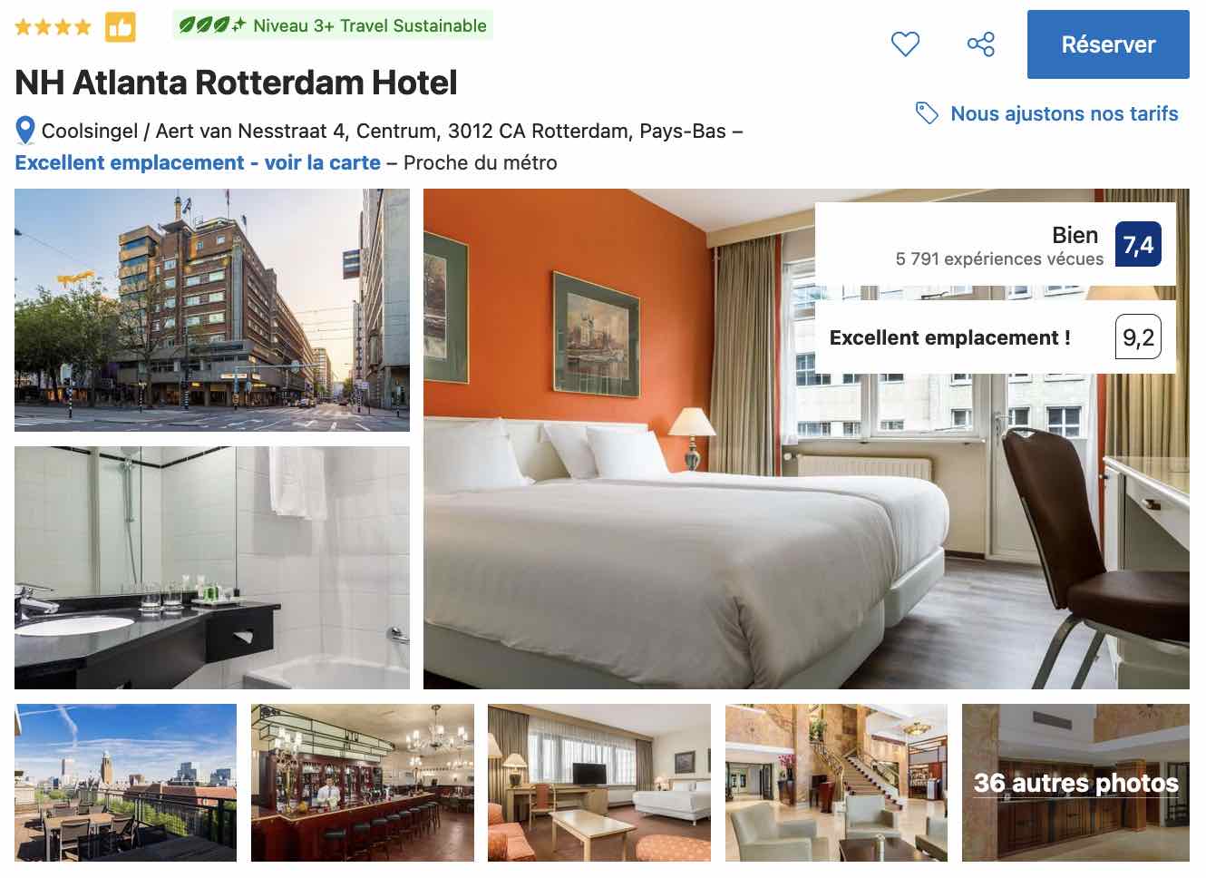Click the share icon
Screen dimensions: 1206x878
click(x=980, y=44)
